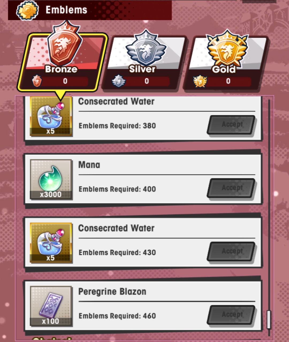Click the Bronze emblem count field
This screenshot has height=342, width=289.
coord(65,81)
